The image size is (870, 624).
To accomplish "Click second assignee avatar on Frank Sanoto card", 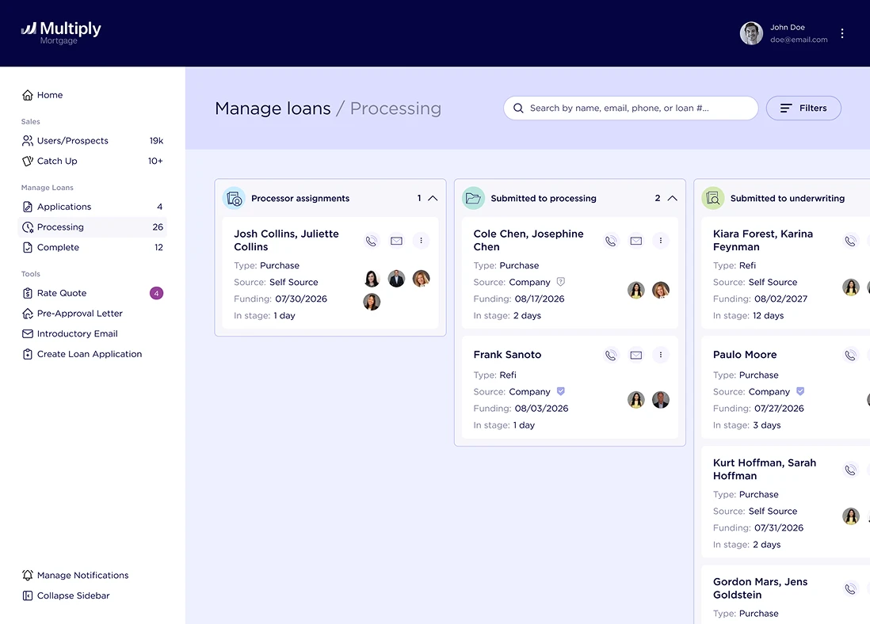I will [x=660, y=400].
